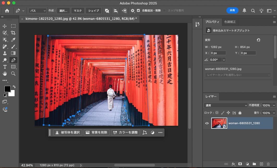Open the search magnifier icon
The image size is (277, 168).
pos(253,11)
